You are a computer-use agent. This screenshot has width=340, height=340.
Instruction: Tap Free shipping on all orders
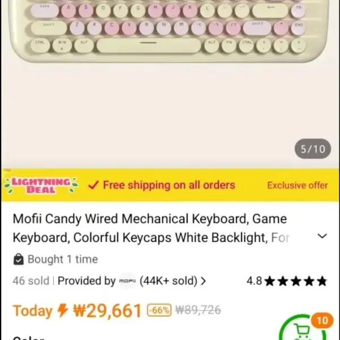[169, 185]
